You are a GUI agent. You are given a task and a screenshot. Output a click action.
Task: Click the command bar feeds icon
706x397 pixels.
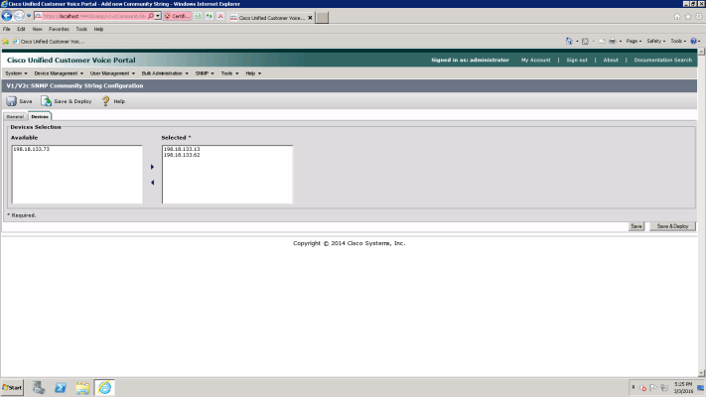(x=585, y=41)
